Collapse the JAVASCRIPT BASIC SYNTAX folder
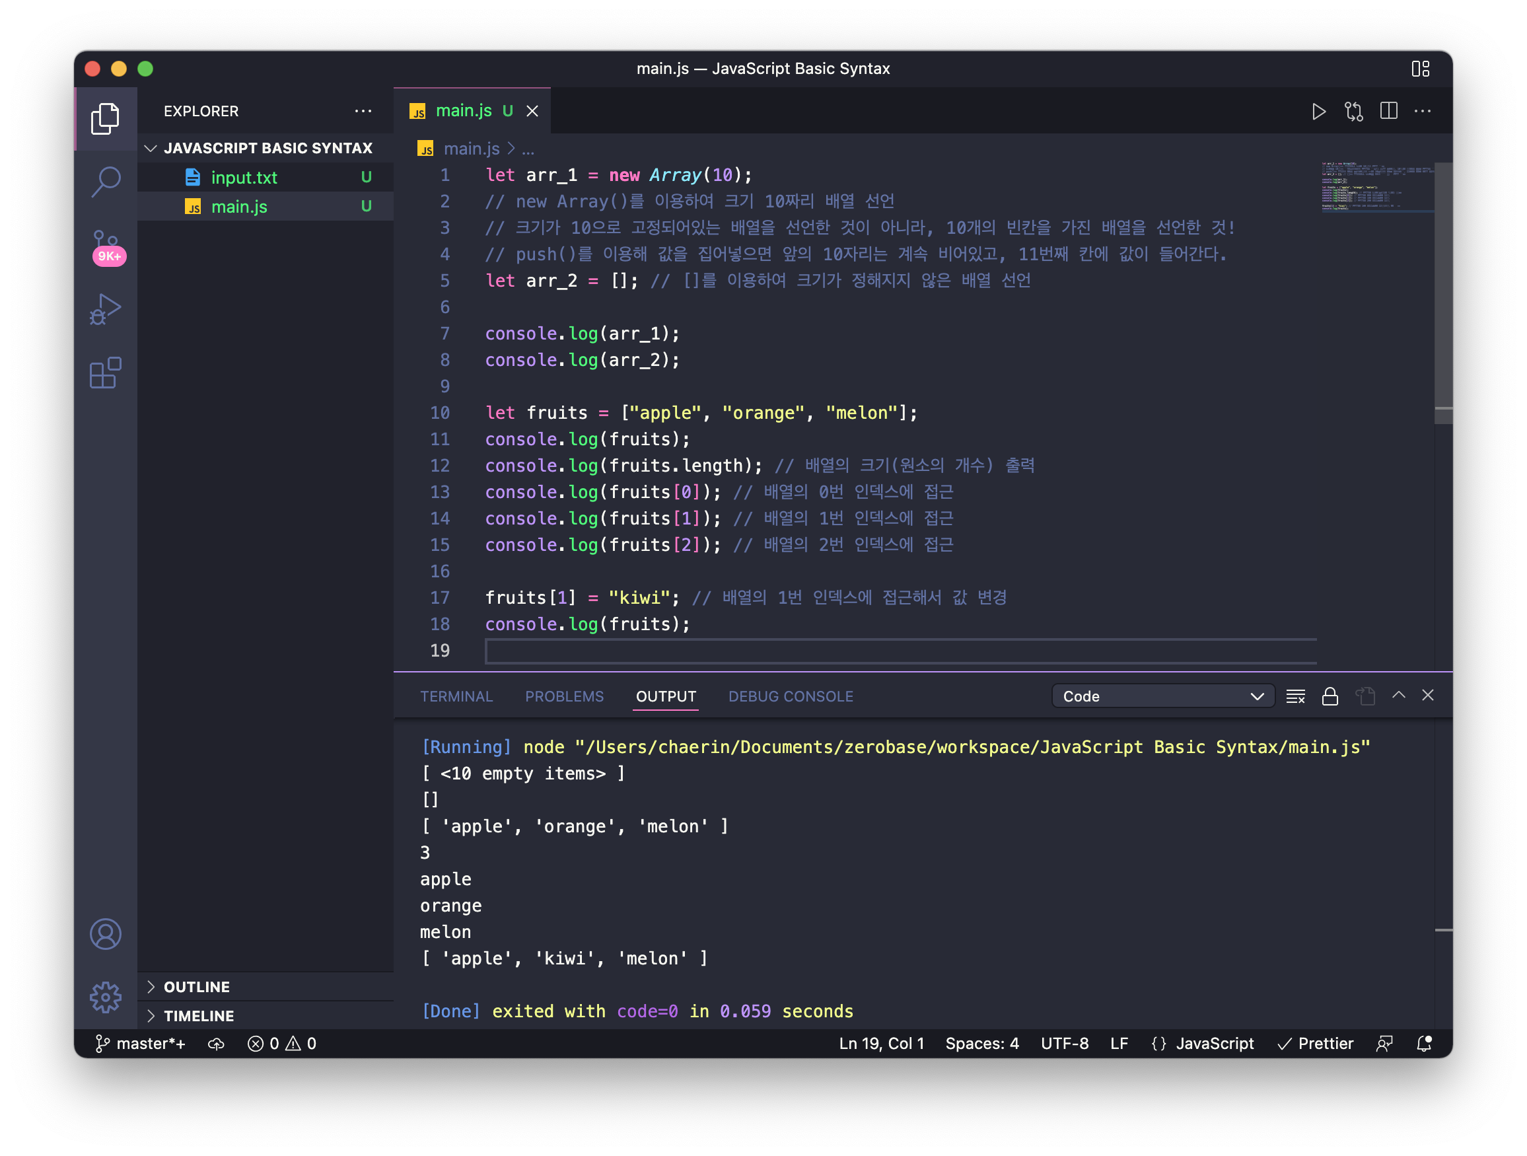Image resolution: width=1527 pixels, height=1156 pixels. point(268,149)
